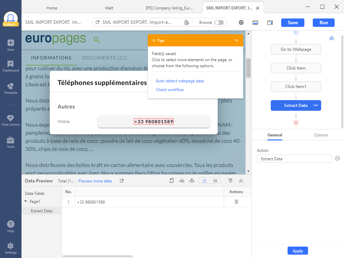Click the Run button
This screenshot has height=258, width=344.
tap(324, 23)
